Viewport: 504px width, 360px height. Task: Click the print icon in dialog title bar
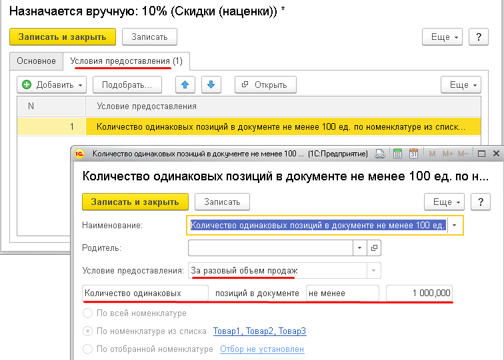[x=380, y=154]
